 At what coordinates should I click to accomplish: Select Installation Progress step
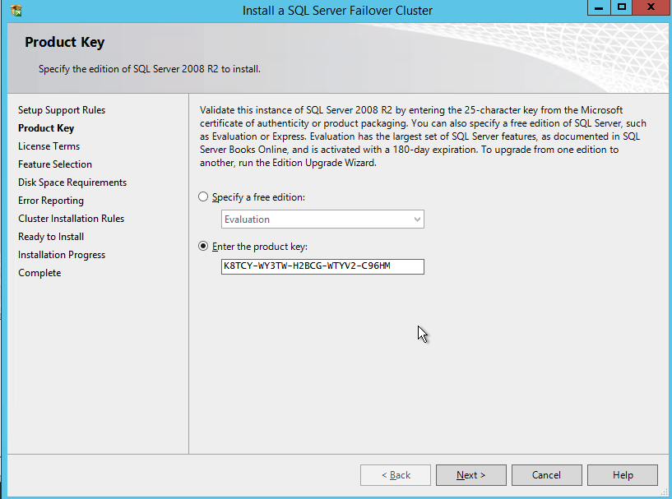pos(62,255)
